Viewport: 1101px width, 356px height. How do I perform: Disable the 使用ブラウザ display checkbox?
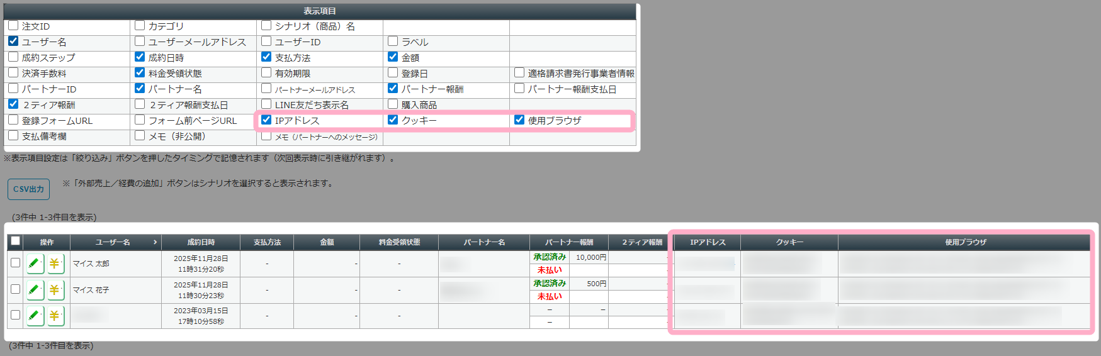tap(519, 120)
